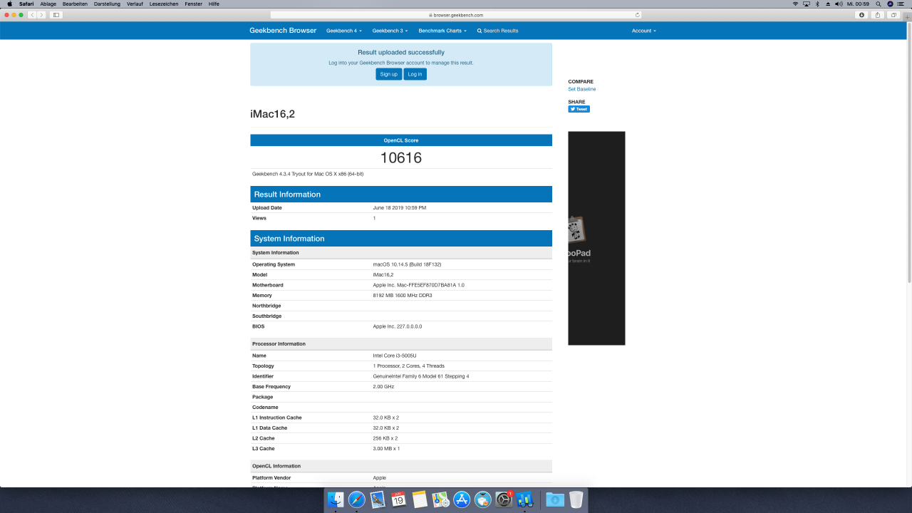The width and height of the screenshot is (912, 513).
Task: Activate Siri from the menu bar
Action: point(890,4)
